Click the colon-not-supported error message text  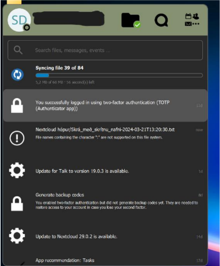[x=99, y=137]
